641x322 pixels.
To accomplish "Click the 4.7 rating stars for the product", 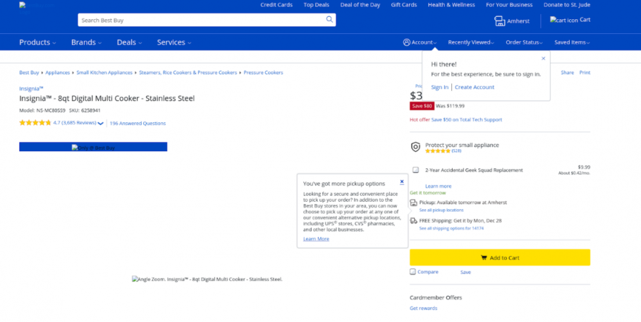I will 35,122.
